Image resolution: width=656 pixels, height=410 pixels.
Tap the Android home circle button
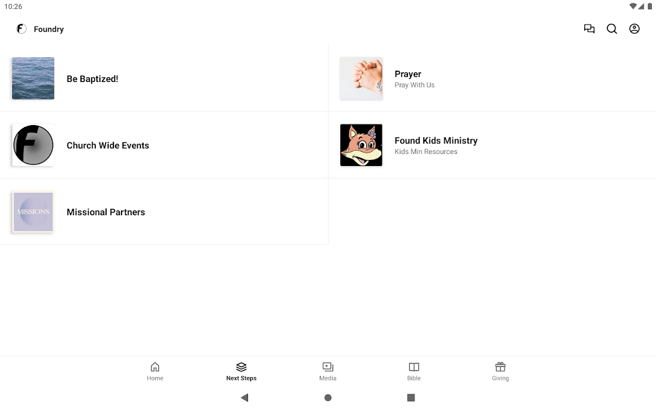tap(328, 398)
